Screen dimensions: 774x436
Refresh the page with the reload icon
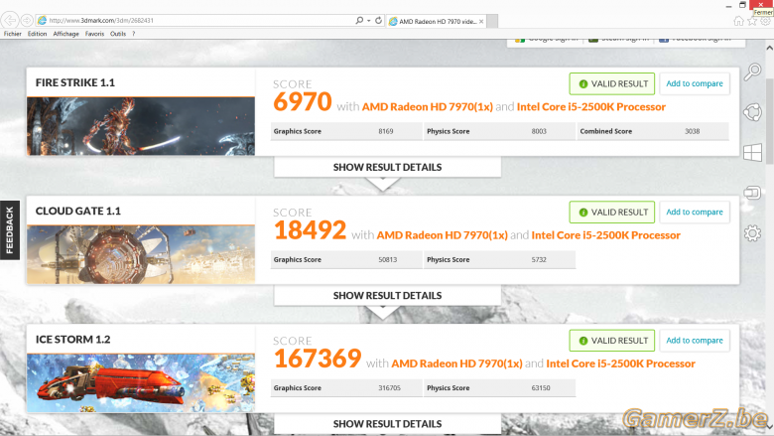(379, 20)
